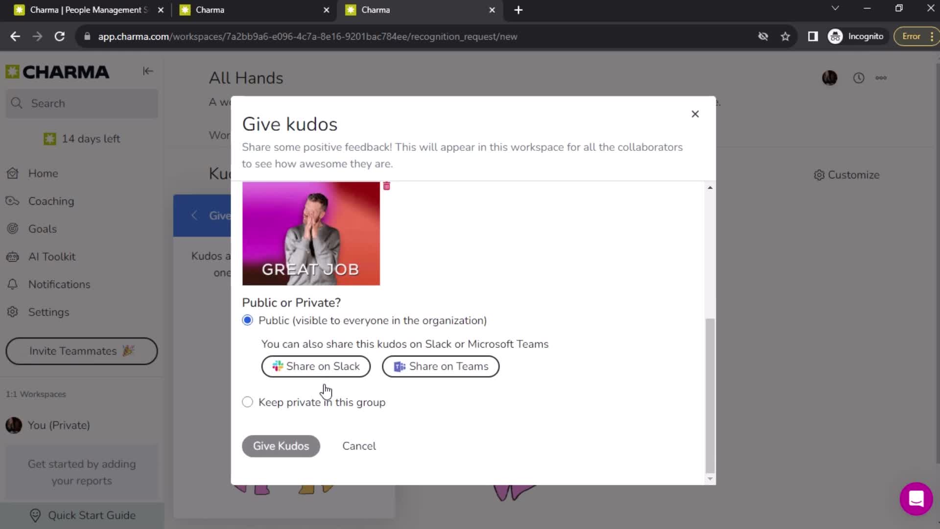Screen dimensions: 940x529
Task: Open Goals section
Action: tap(42, 229)
